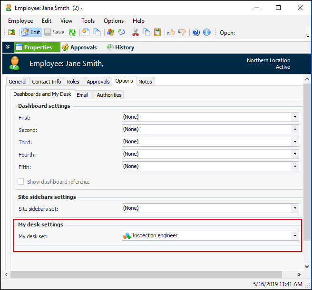Click the scissors cut icon
This screenshot has width=312, height=290.
coord(135,32)
